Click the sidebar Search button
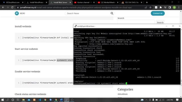182x102 pixels. tap(160, 22)
